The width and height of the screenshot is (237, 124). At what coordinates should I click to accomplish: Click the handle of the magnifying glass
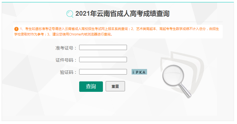coord(185,90)
